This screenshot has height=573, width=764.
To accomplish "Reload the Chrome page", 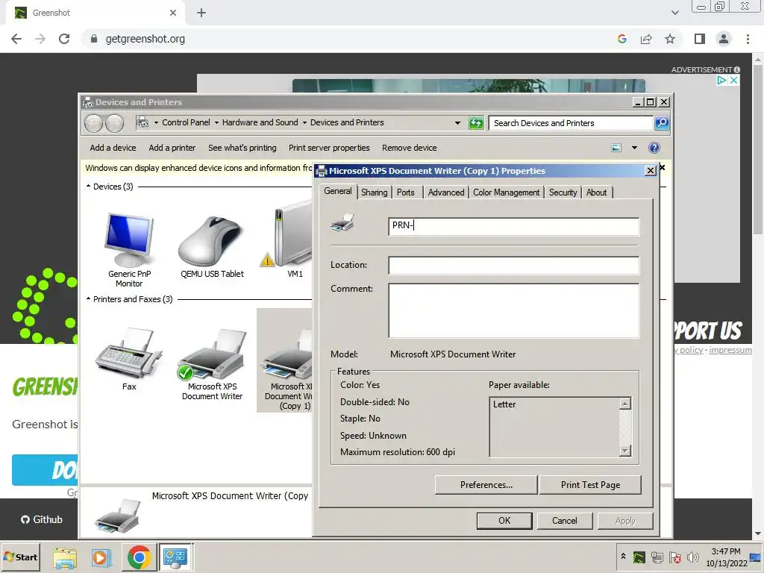I will pyautogui.click(x=64, y=39).
